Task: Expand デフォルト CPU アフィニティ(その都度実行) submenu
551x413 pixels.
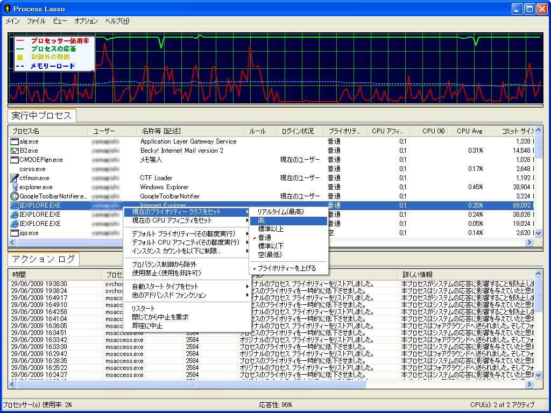Action: [x=187, y=243]
